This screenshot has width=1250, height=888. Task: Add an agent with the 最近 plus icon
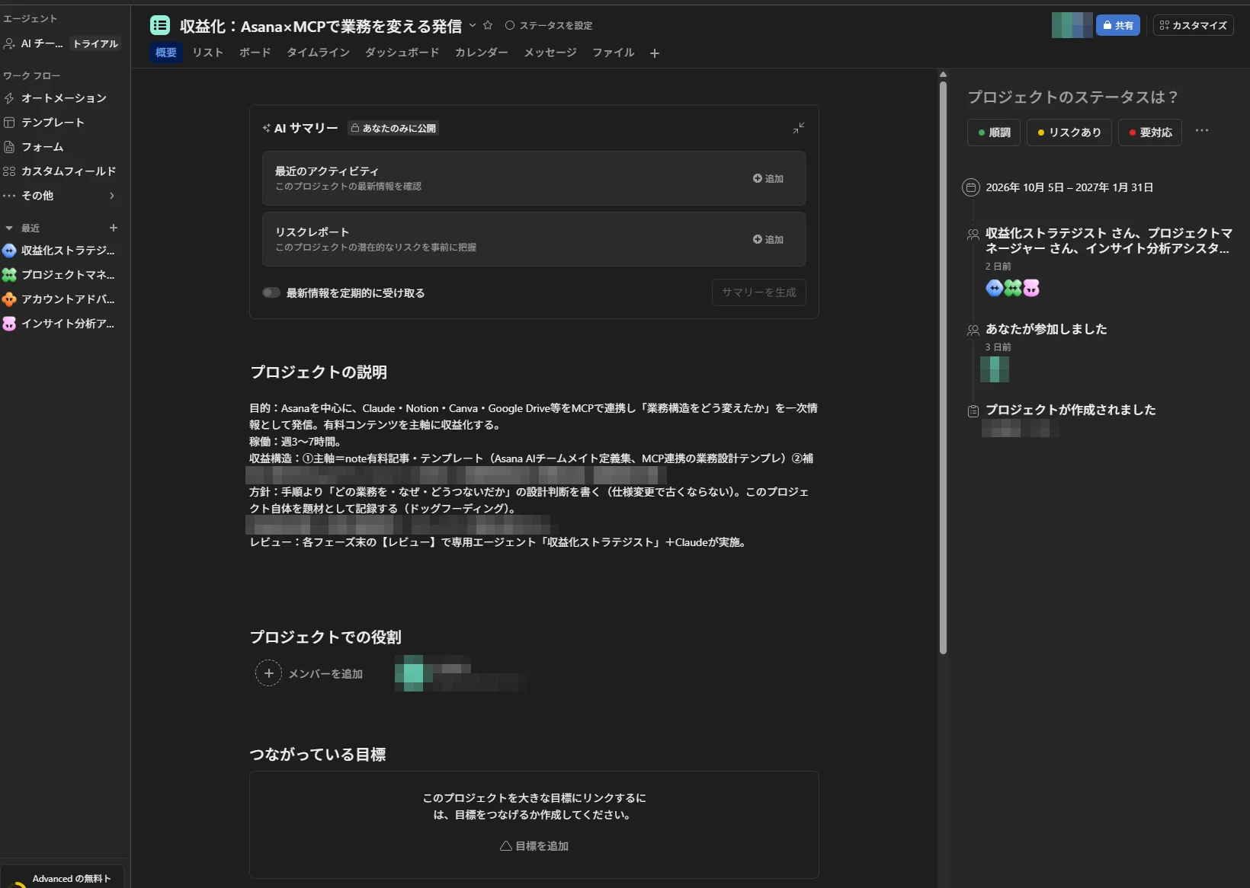click(114, 228)
